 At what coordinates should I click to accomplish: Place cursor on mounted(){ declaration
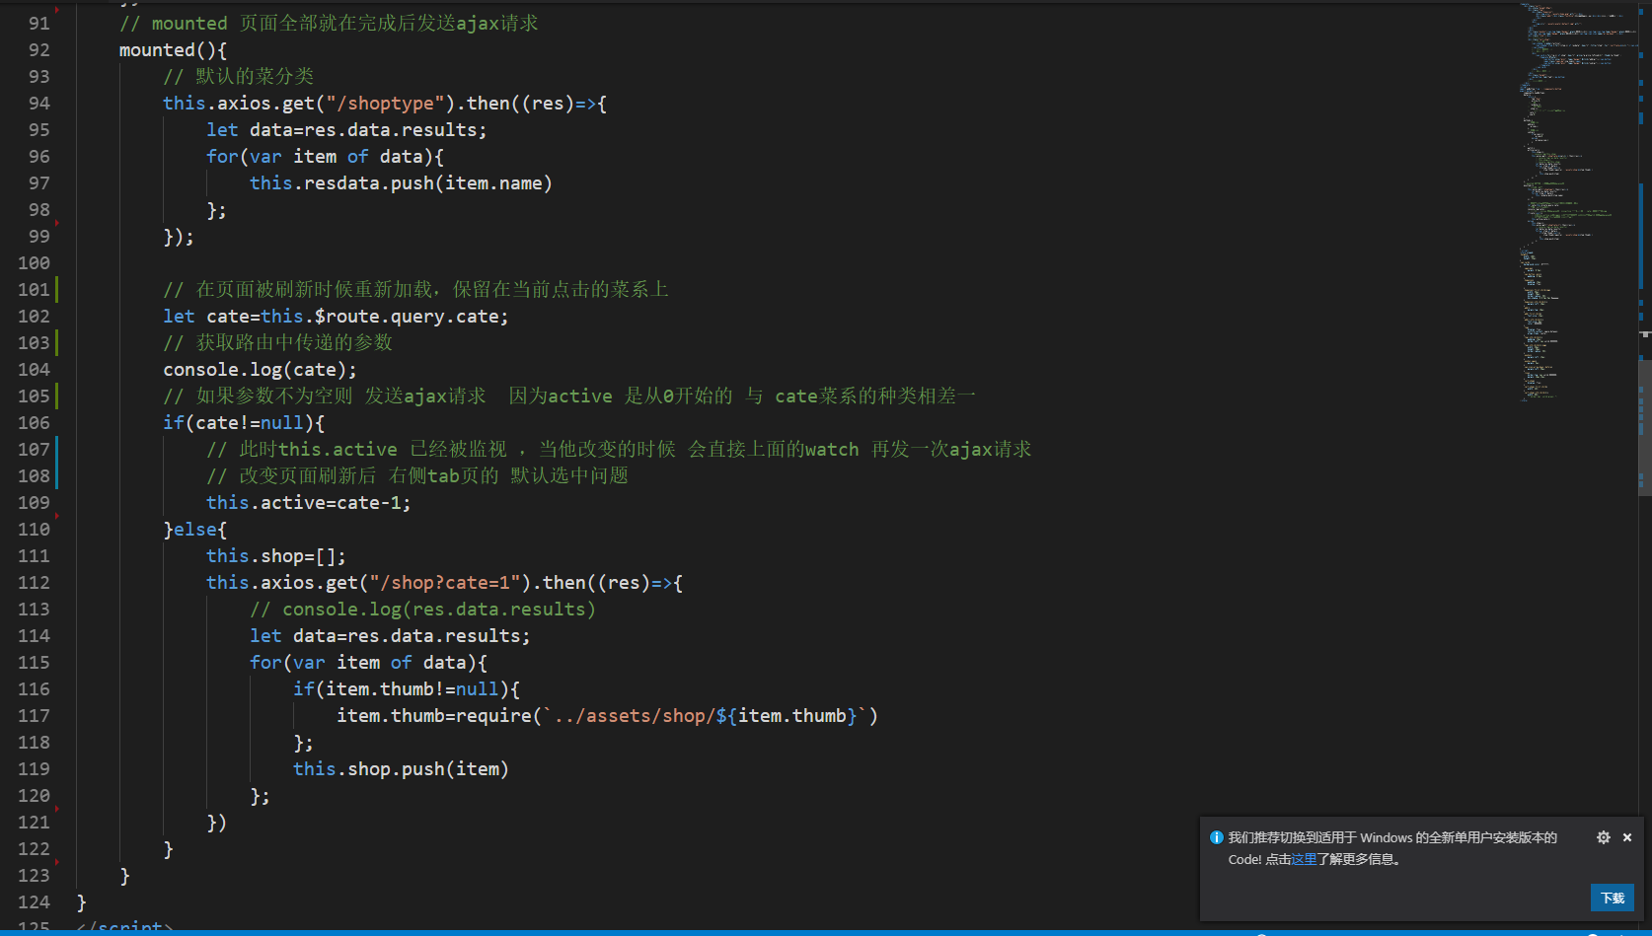(x=174, y=49)
